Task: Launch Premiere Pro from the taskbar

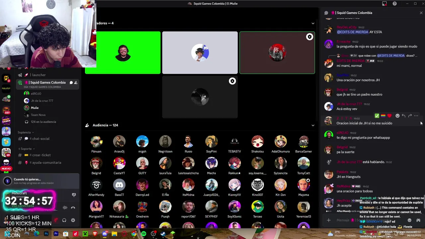Action: pyautogui.click(x=56, y=234)
